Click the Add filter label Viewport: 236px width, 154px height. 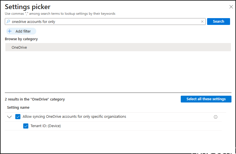coord(23,31)
